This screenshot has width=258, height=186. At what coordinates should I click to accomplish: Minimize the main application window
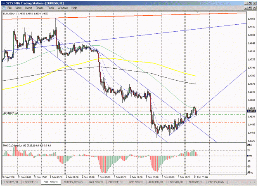point(246,3)
